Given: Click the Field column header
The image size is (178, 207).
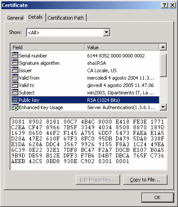Looking at the screenshot, I should click(47, 47).
